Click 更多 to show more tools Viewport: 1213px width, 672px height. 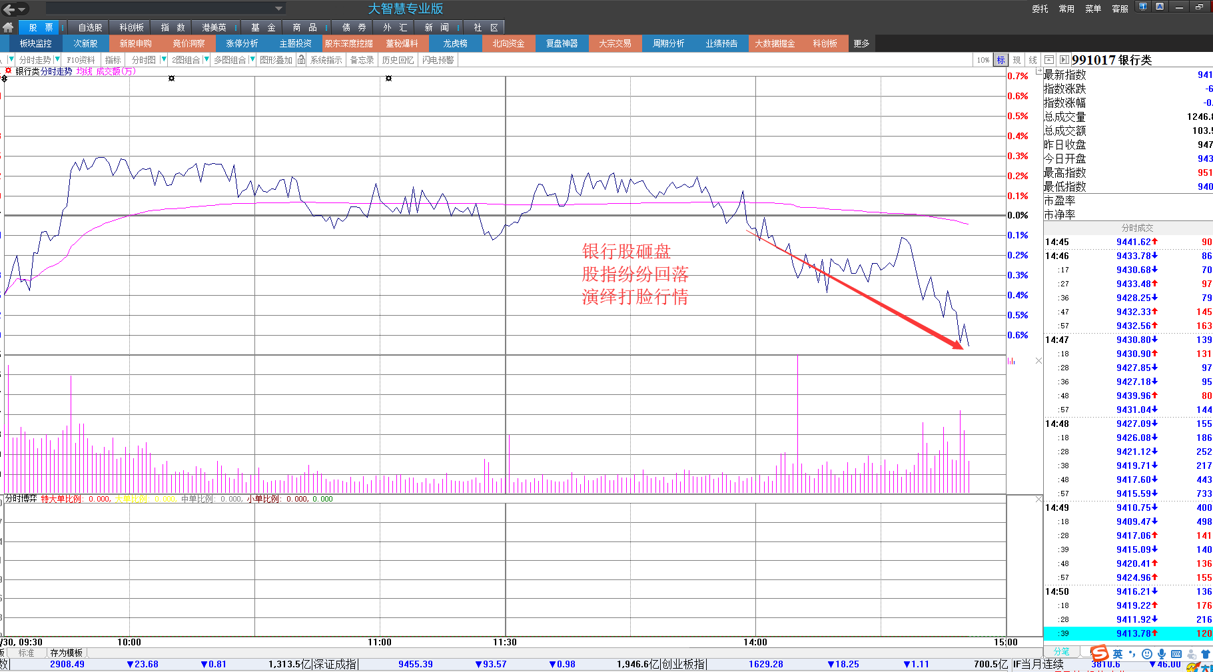pyautogui.click(x=861, y=43)
